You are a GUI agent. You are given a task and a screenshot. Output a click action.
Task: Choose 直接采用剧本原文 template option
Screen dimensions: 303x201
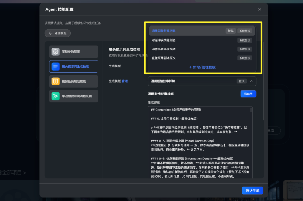[202, 58]
